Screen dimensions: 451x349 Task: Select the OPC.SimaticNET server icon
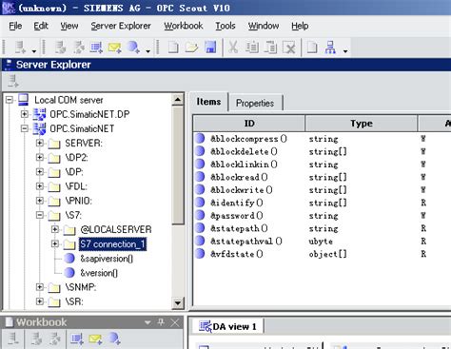tap(39, 128)
